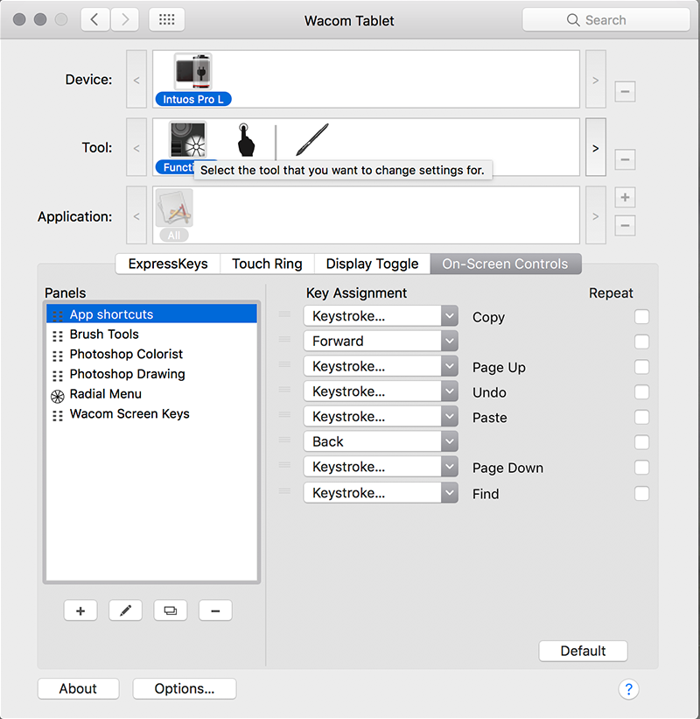Select the Radial Menu panel
The height and width of the screenshot is (719, 700).
pyautogui.click(x=151, y=394)
